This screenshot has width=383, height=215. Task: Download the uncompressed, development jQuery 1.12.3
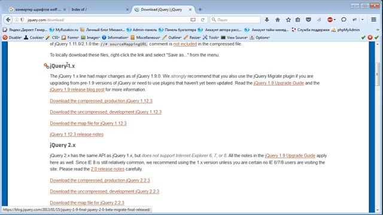(x=106, y=112)
